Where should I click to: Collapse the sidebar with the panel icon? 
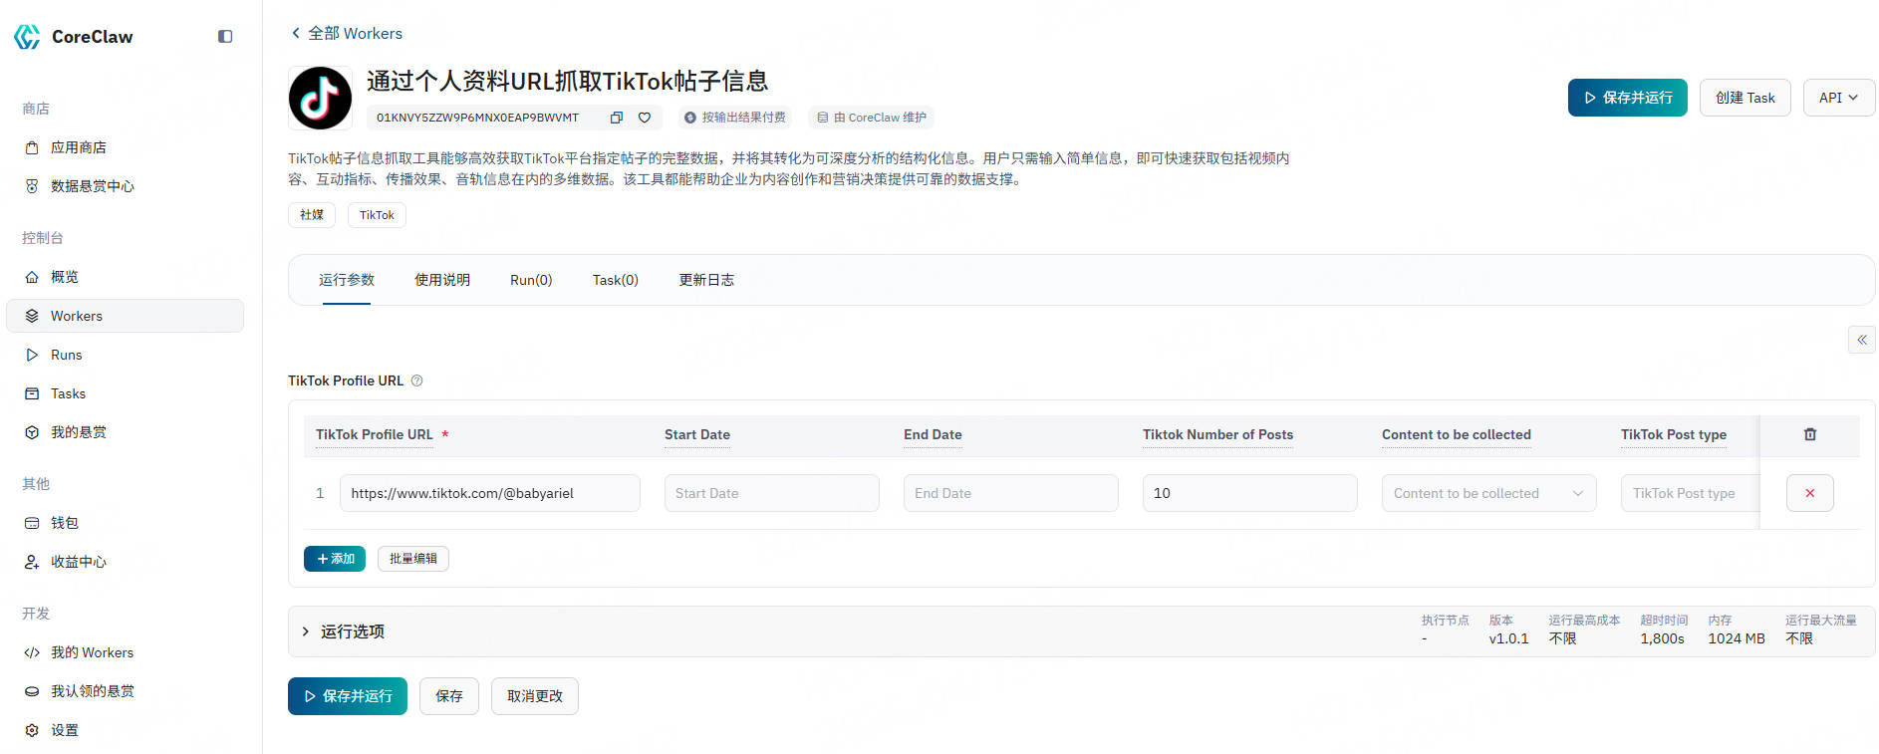225,37
